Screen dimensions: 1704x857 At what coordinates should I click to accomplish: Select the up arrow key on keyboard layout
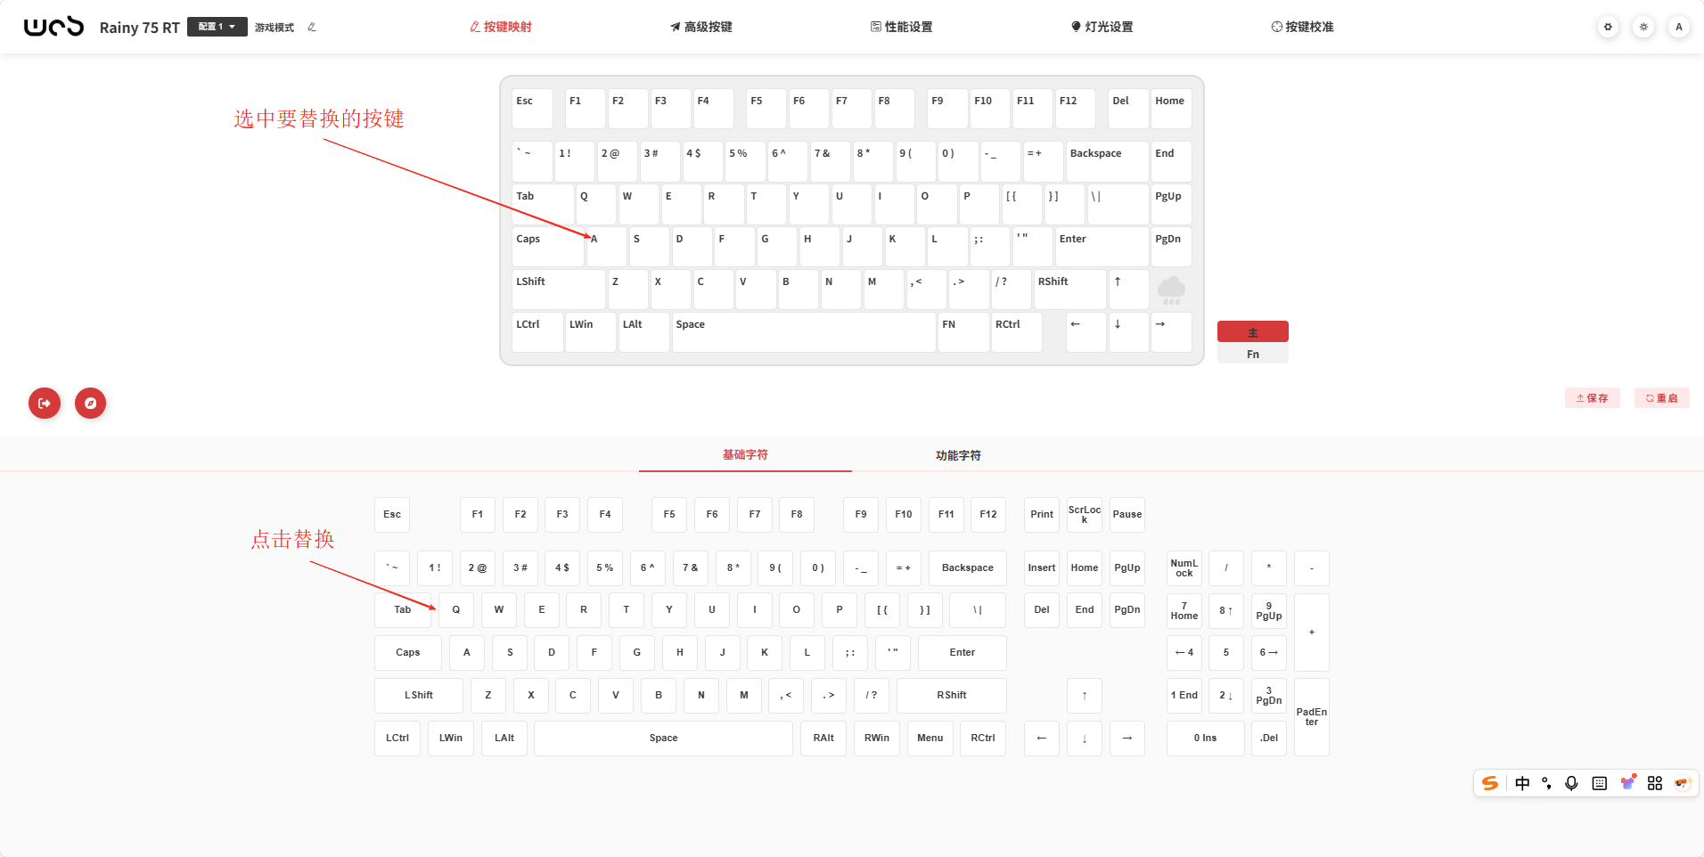tap(1128, 289)
